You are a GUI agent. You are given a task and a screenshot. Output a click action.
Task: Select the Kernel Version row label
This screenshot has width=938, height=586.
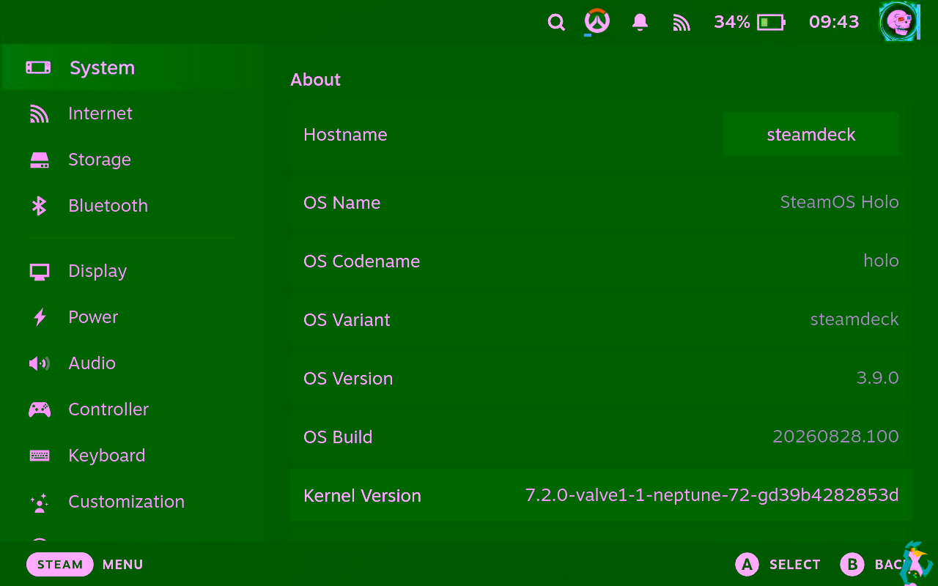click(x=362, y=496)
